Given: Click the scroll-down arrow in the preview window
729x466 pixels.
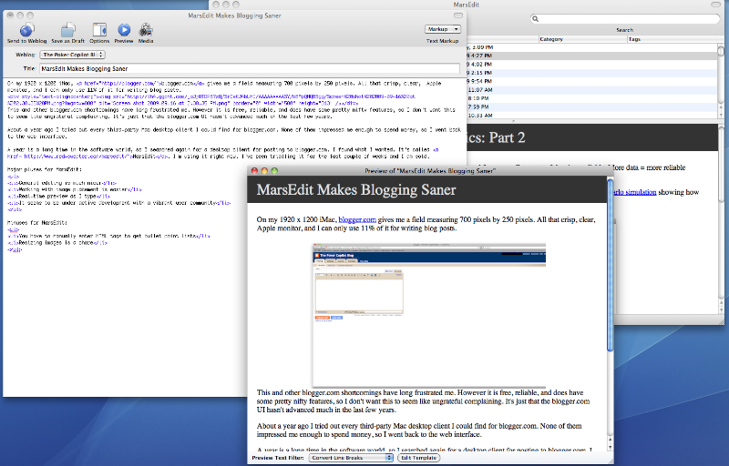Looking at the screenshot, I should coord(610,447).
